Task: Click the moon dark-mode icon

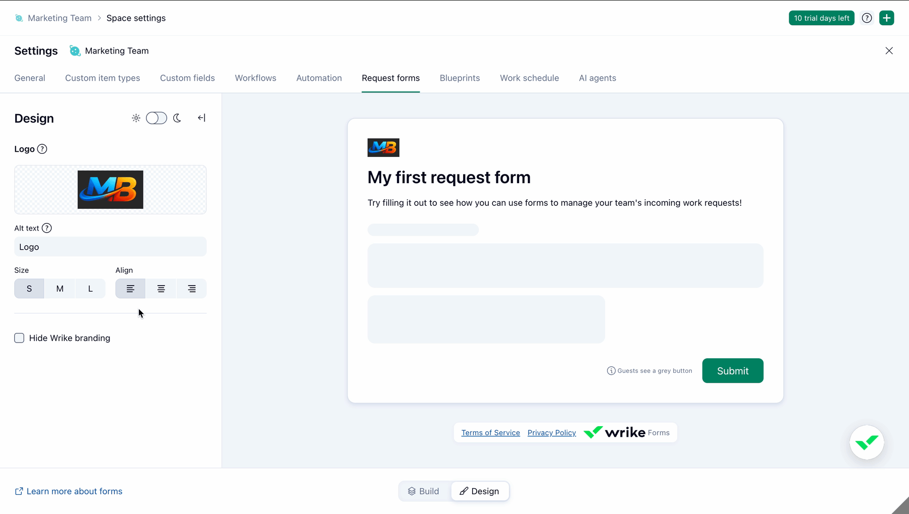Action: click(x=177, y=118)
